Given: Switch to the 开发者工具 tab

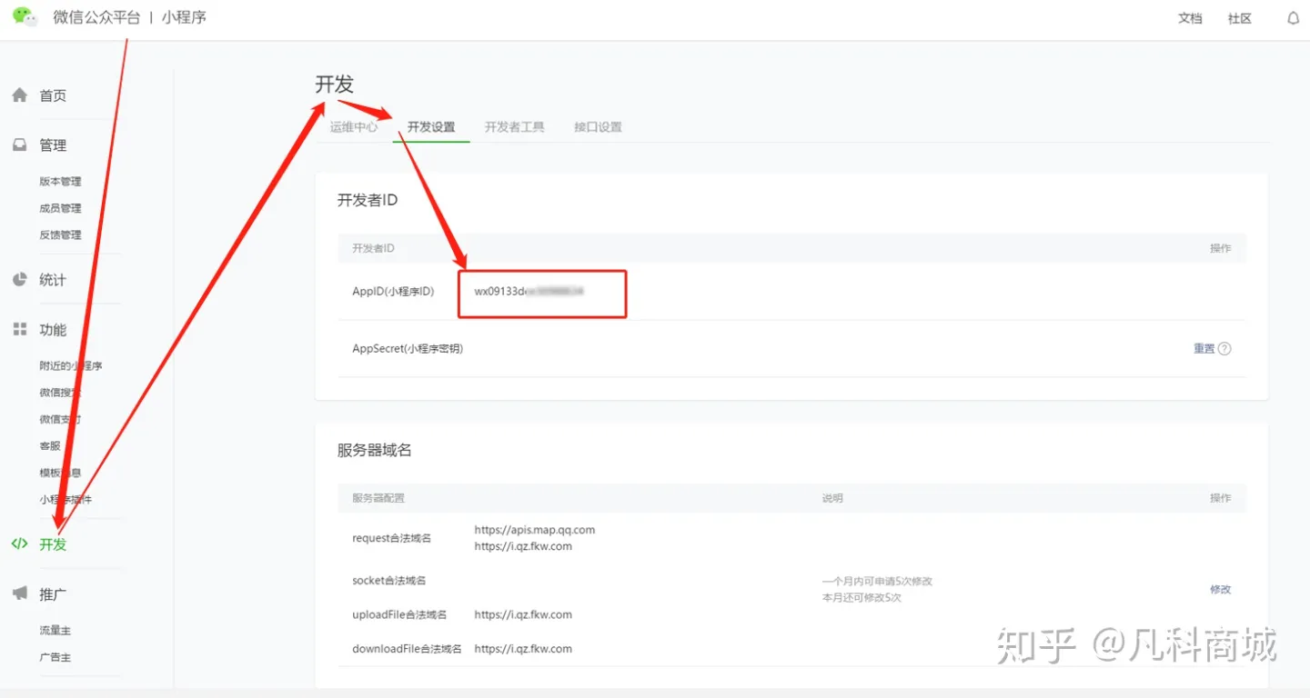Looking at the screenshot, I should pyautogui.click(x=514, y=127).
